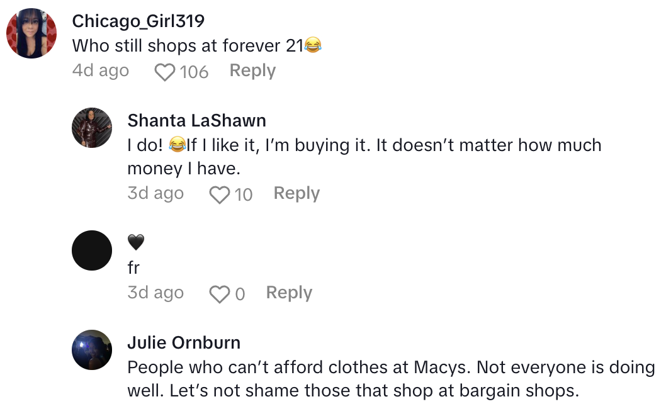666x404 pixels.
Task: Open Chicago_Girl319's profile picture
Action: [31, 34]
